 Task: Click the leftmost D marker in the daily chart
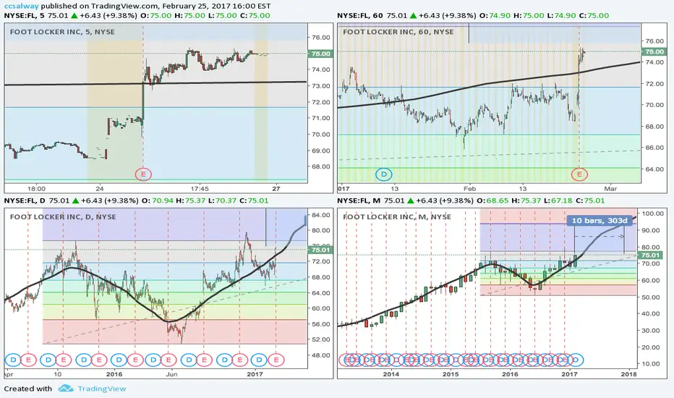(13, 360)
